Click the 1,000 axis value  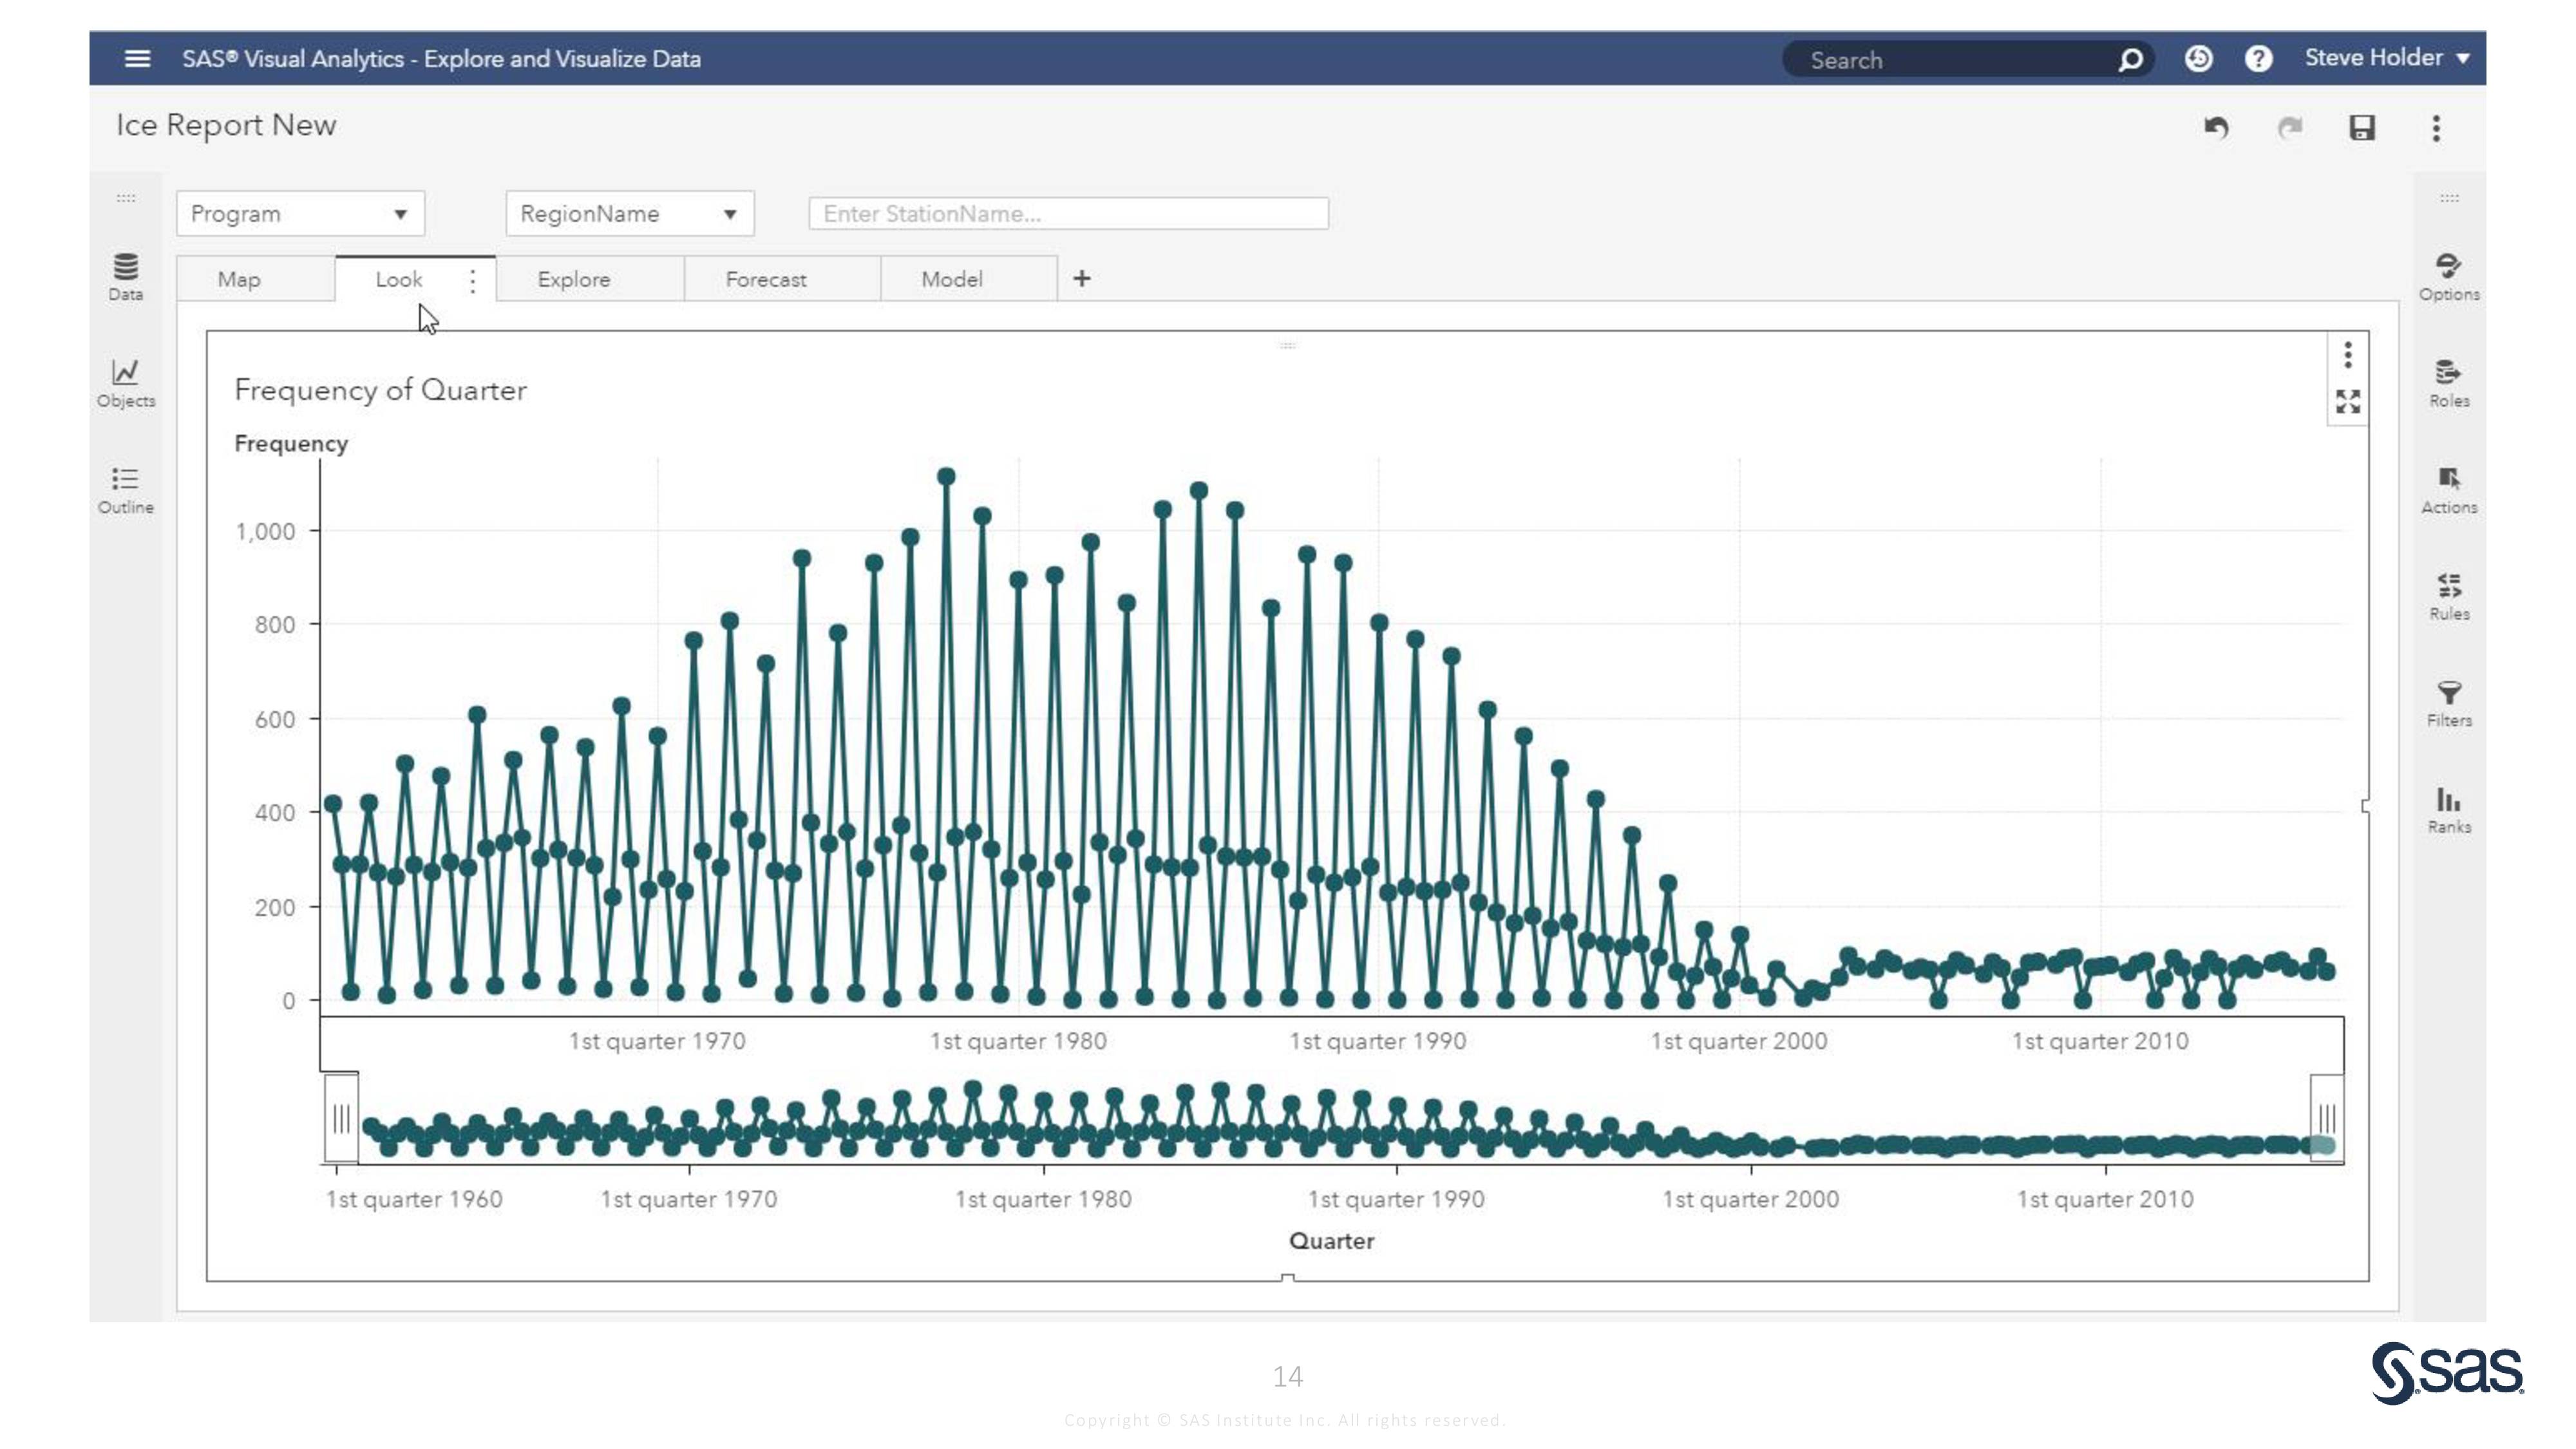(x=265, y=532)
